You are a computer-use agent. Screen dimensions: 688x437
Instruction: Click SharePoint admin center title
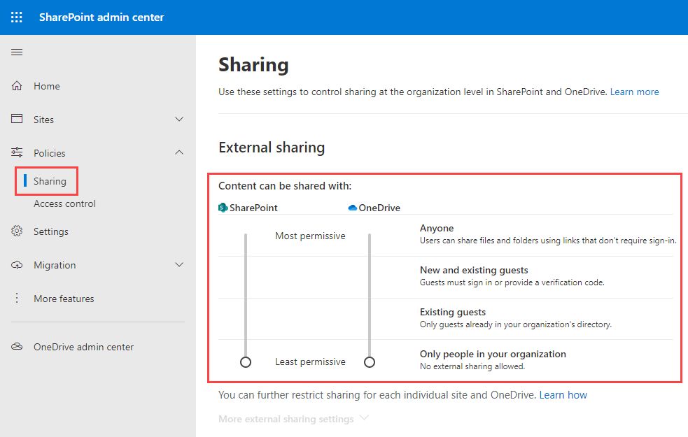(101, 17)
